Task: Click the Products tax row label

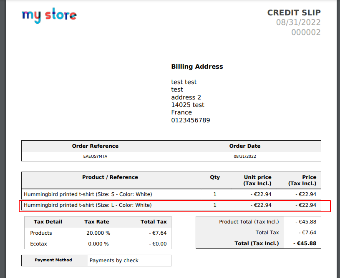Action: tap(41, 233)
